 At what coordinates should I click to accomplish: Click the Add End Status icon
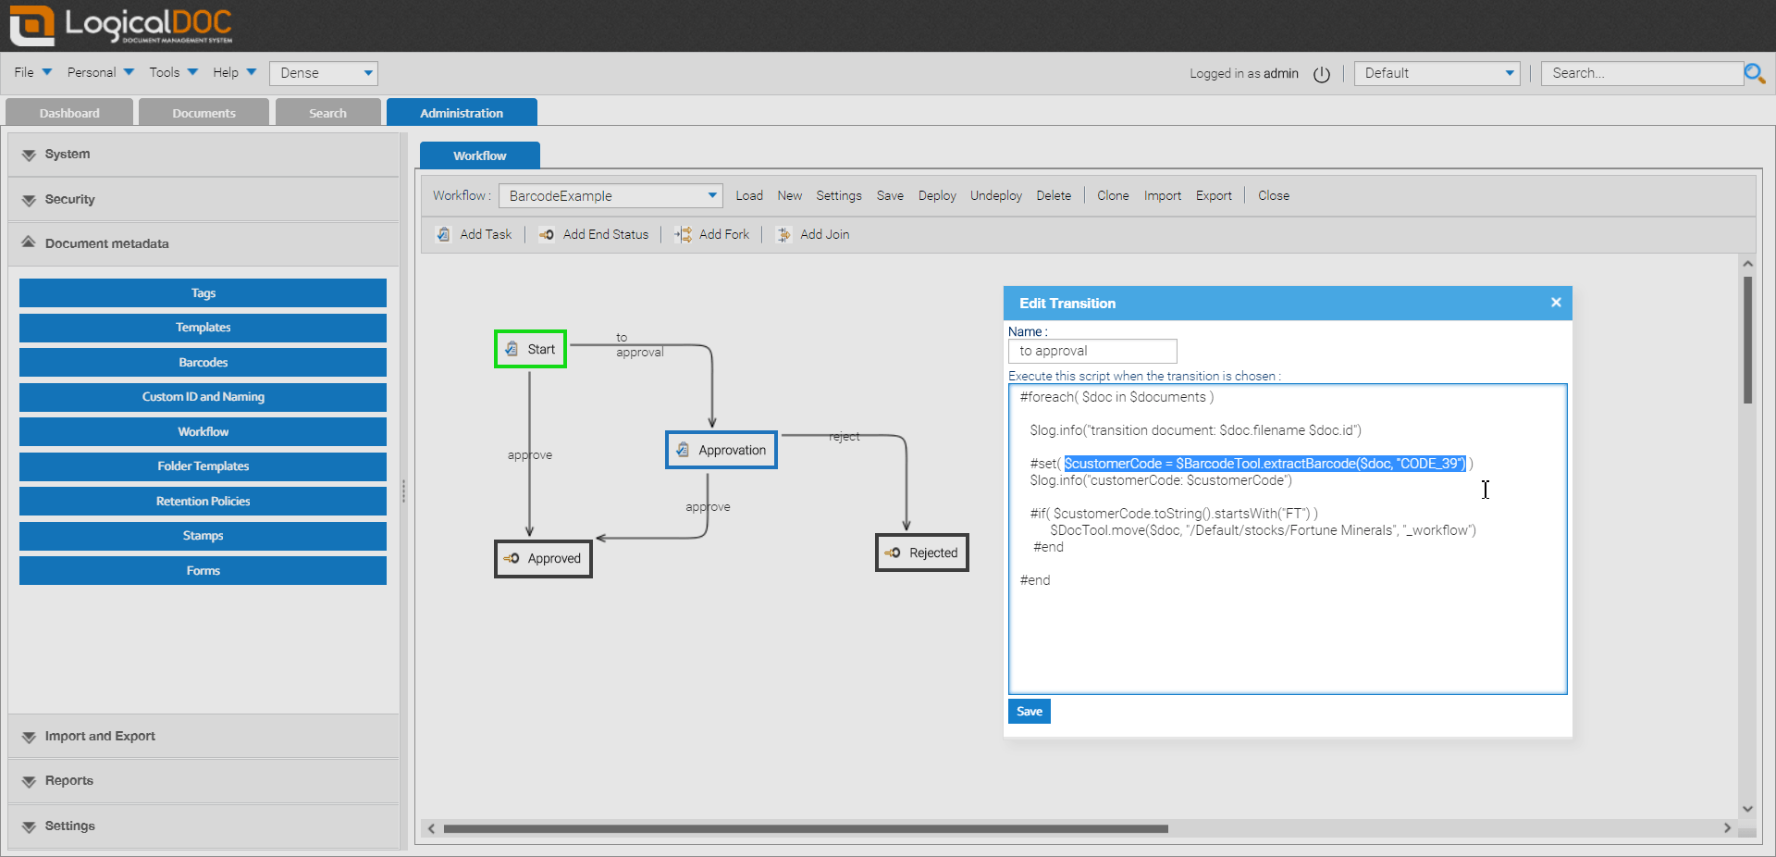pyautogui.click(x=547, y=234)
